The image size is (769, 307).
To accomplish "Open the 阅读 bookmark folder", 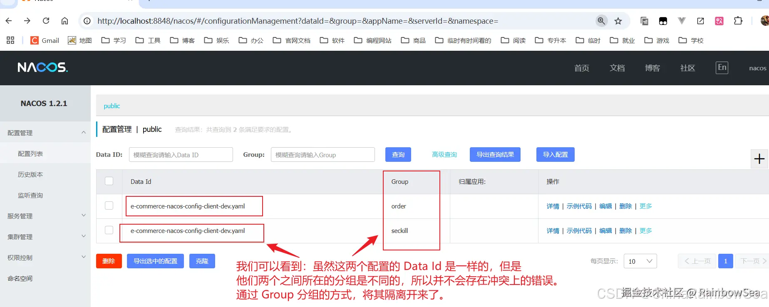I will 513,40.
